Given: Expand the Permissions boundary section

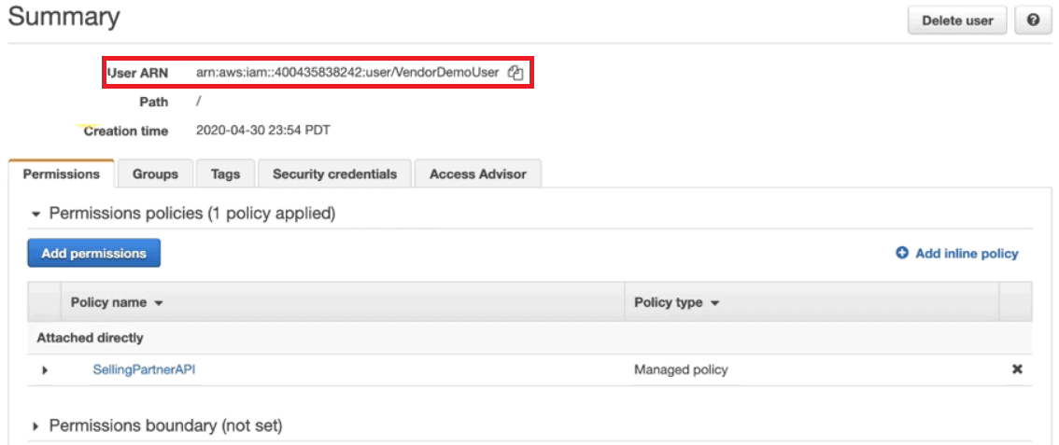Looking at the screenshot, I should click(x=36, y=426).
